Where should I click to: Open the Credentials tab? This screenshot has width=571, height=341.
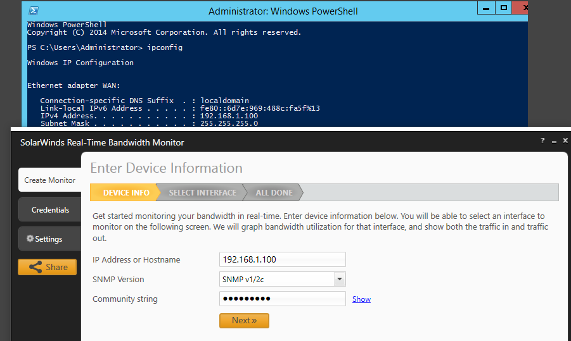coord(50,210)
